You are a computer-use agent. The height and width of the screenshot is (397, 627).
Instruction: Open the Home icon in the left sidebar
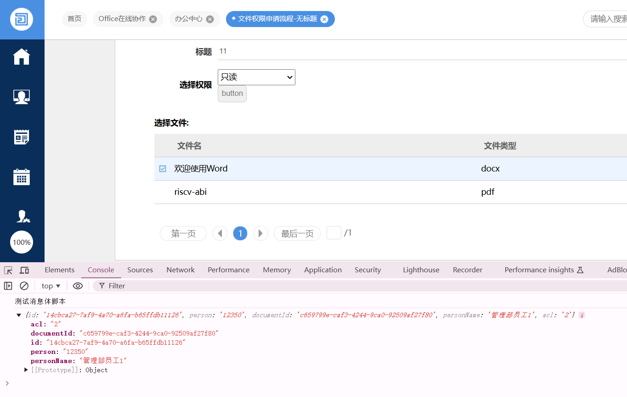22,56
